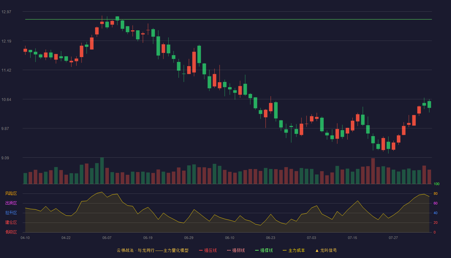This screenshot has height=258, width=451.
Task: Select the 风险区 zone label
Action: (11, 193)
